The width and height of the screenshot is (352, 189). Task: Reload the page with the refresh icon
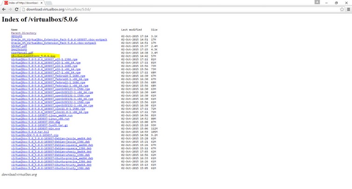(x=16, y=9)
